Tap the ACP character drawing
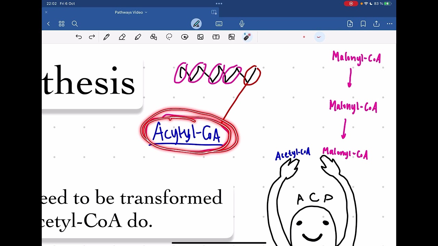This screenshot has height=246, width=438. (312, 202)
